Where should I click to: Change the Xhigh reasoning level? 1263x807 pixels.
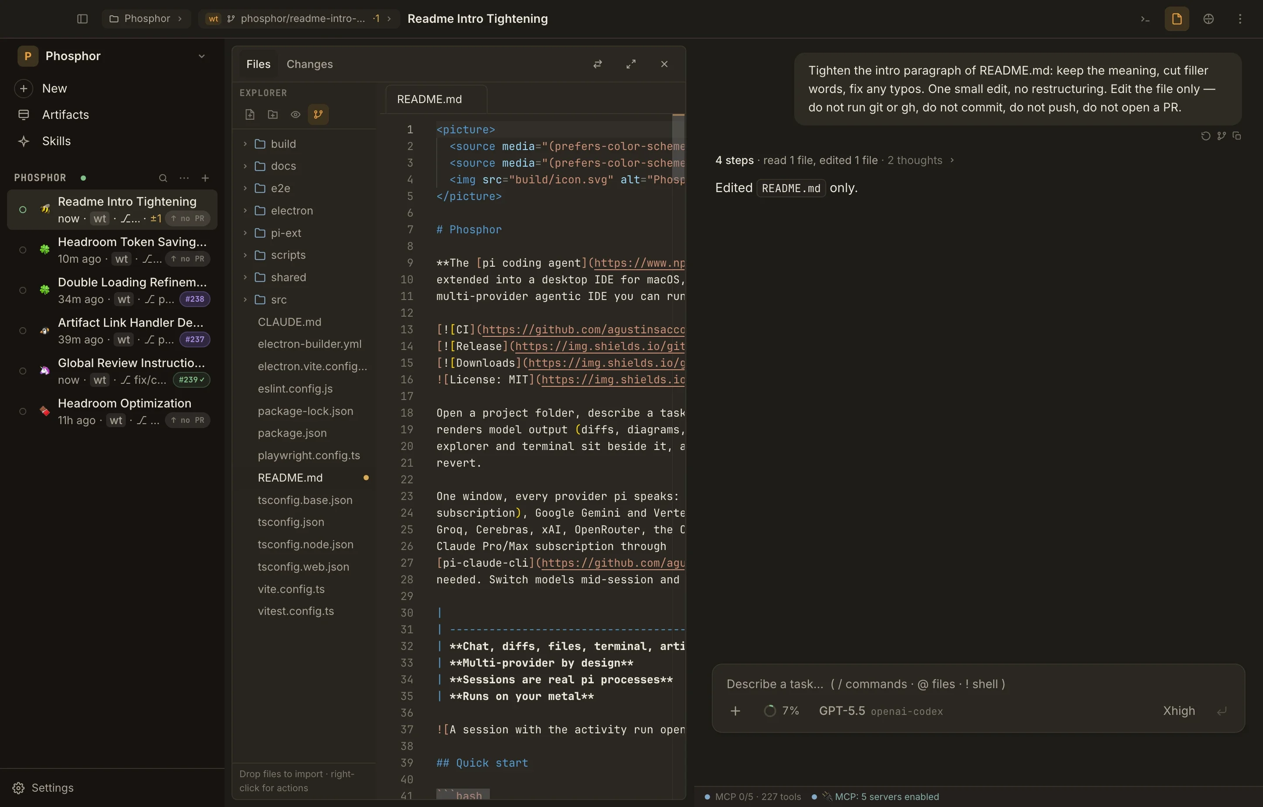1178,711
